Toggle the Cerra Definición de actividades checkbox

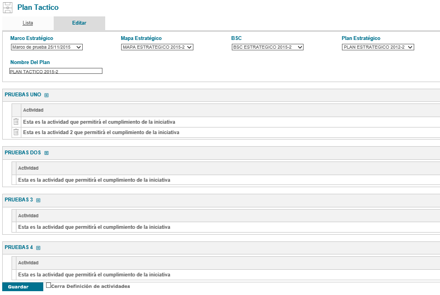(49, 285)
